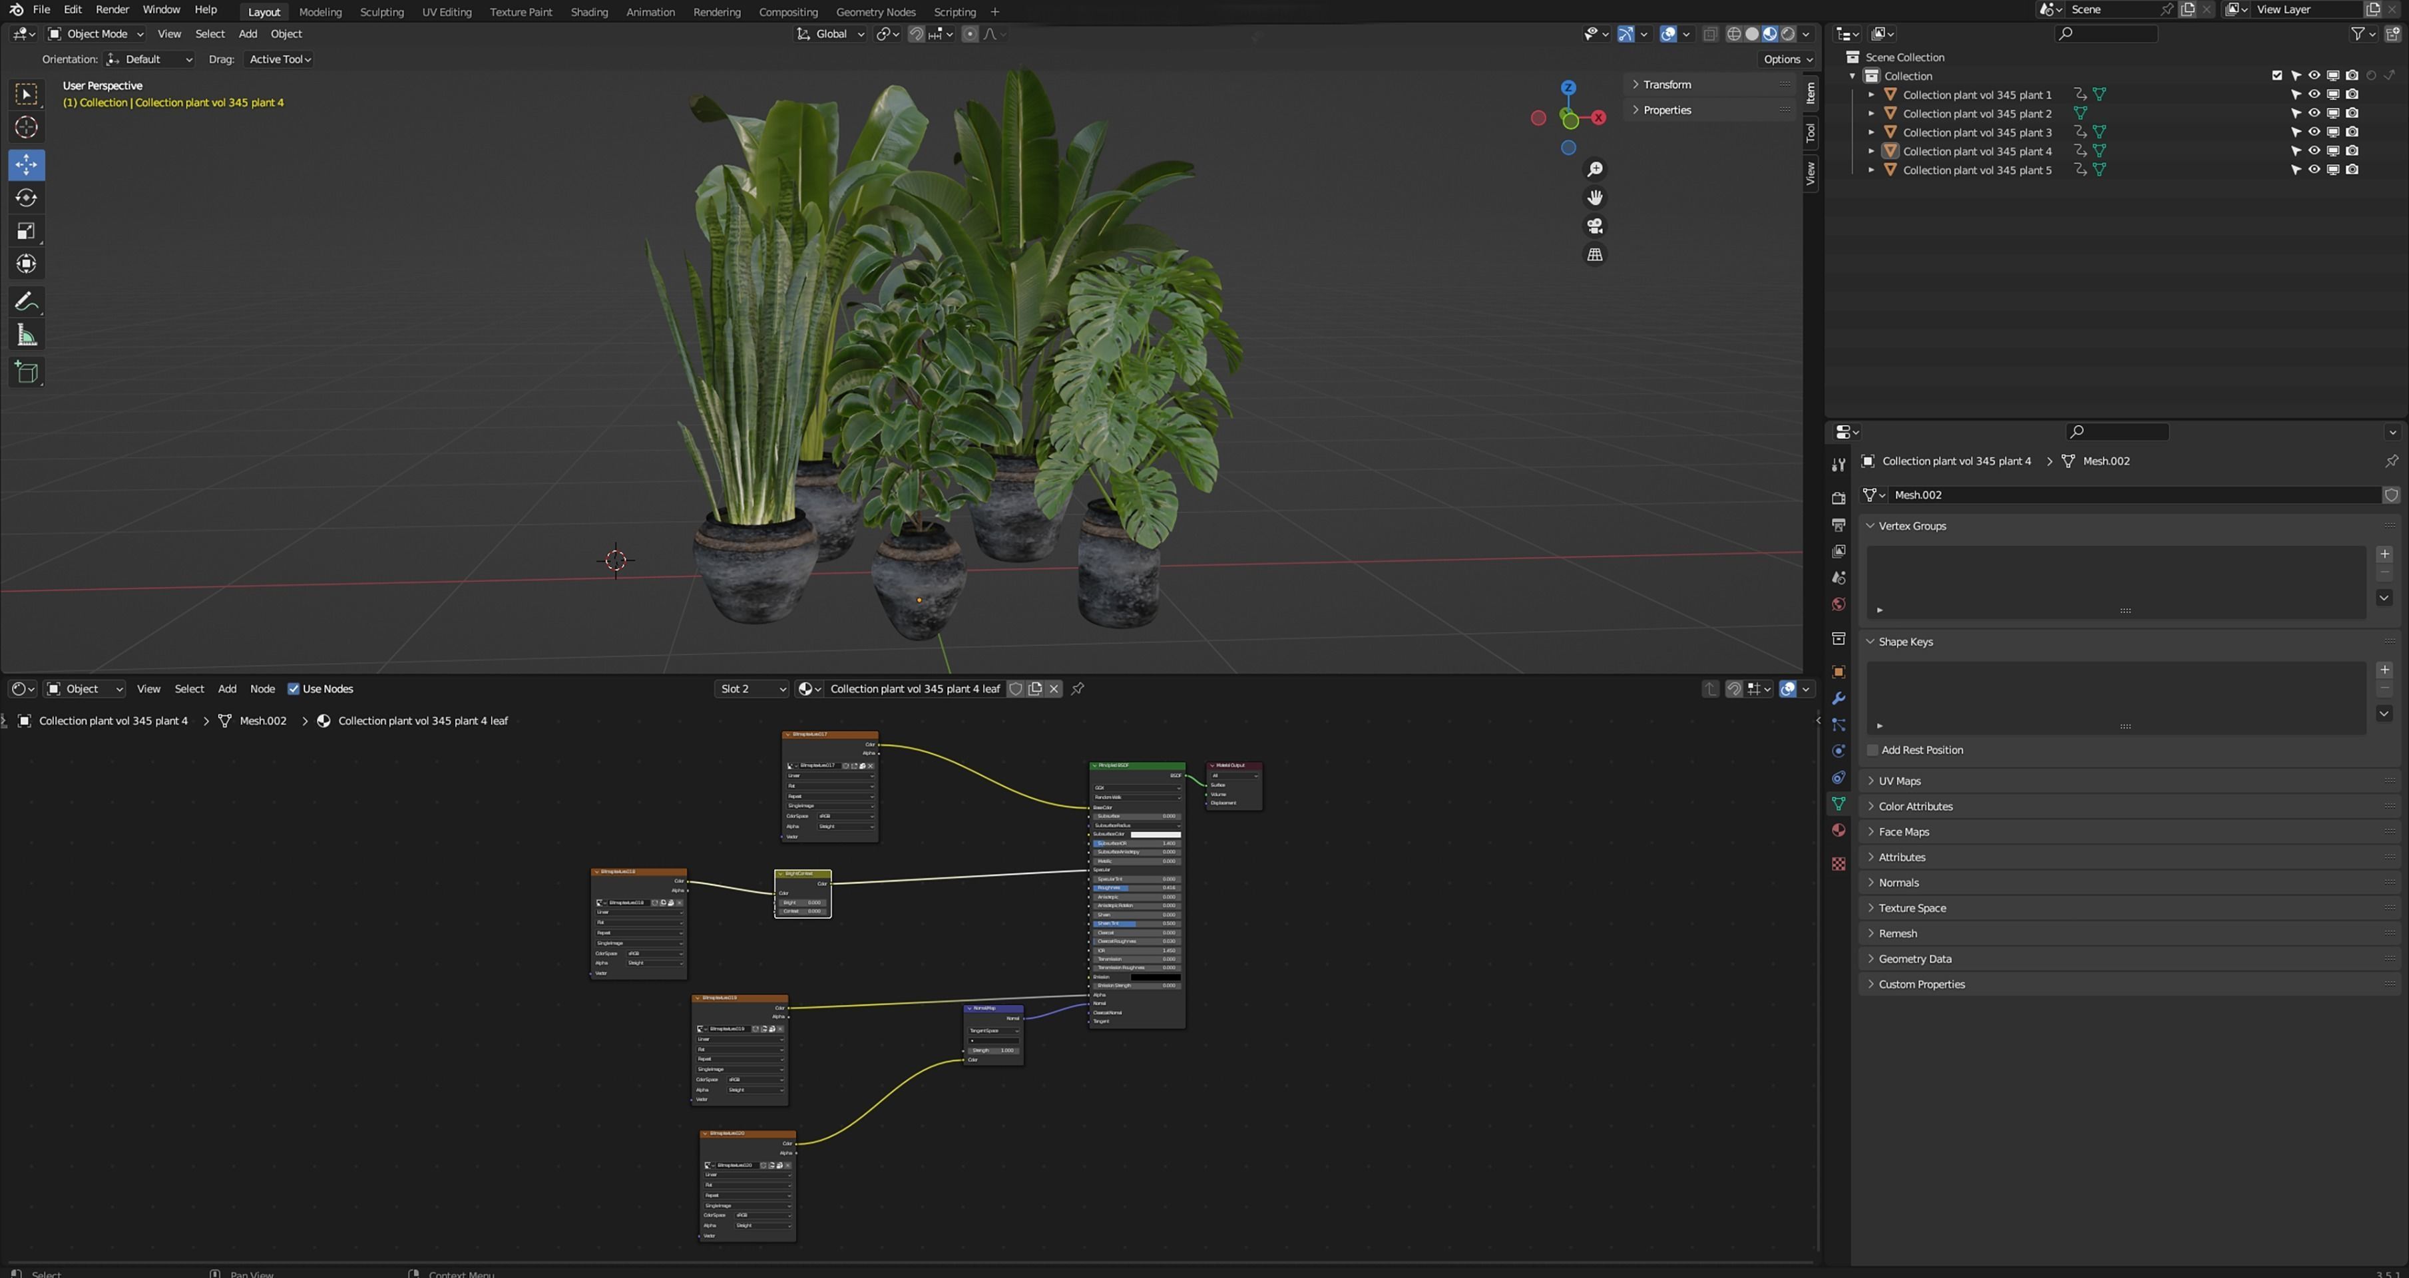This screenshot has height=1278, width=2409.
Task: Toggle the Use Nodes checkbox
Action: pos(294,689)
